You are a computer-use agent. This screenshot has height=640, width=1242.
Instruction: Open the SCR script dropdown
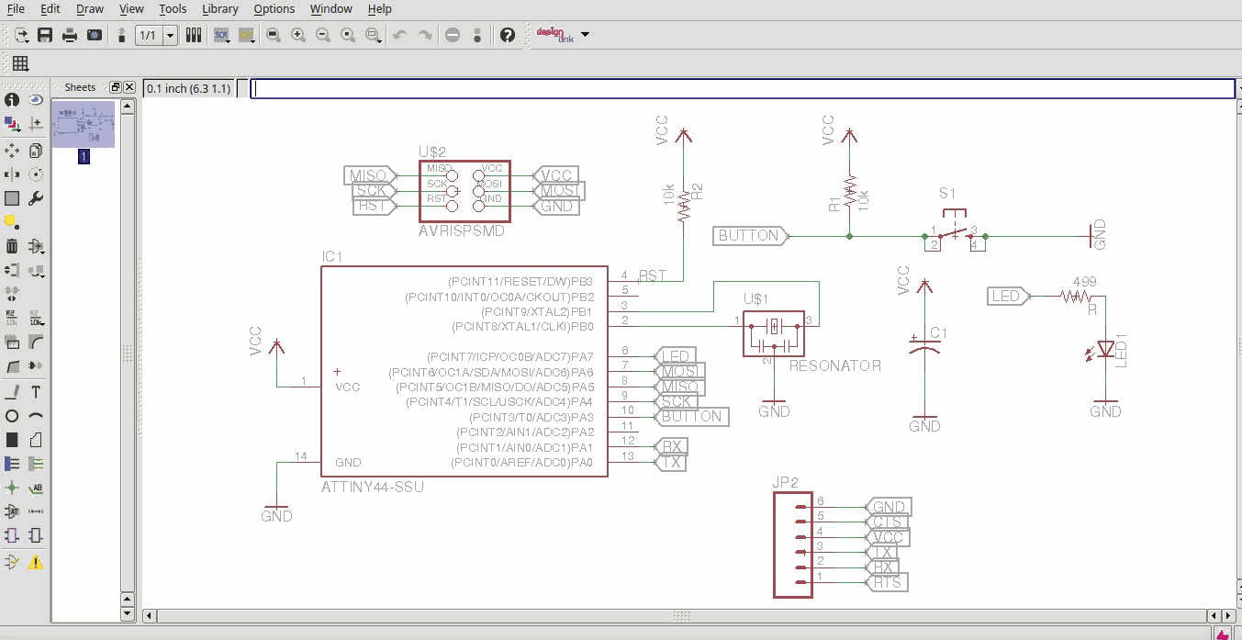221,35
